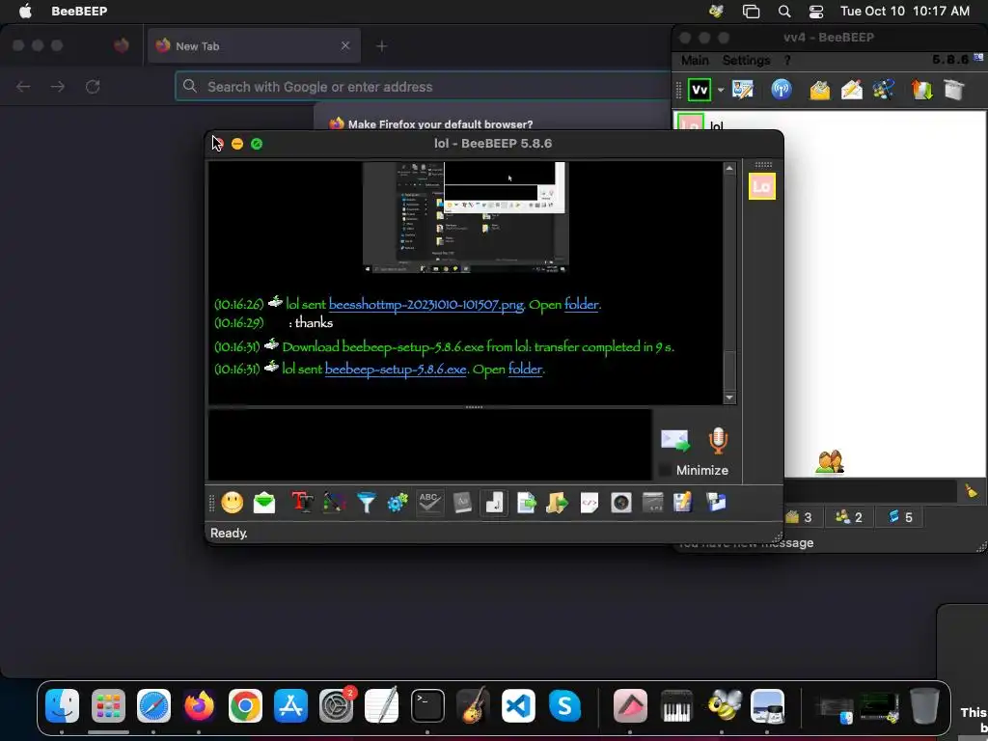Click the microphone voice message icon
This screenshot has width=988, height=741.
(x=718, y=440)
